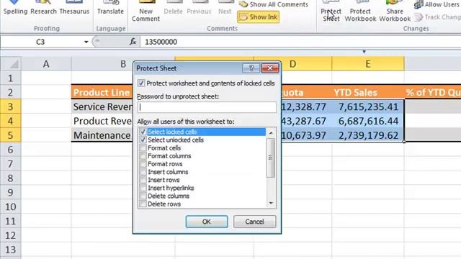This screenshot has height=259, width=461.
Task: Enable Delete rows permission
Action: click(x=143, y=204)
